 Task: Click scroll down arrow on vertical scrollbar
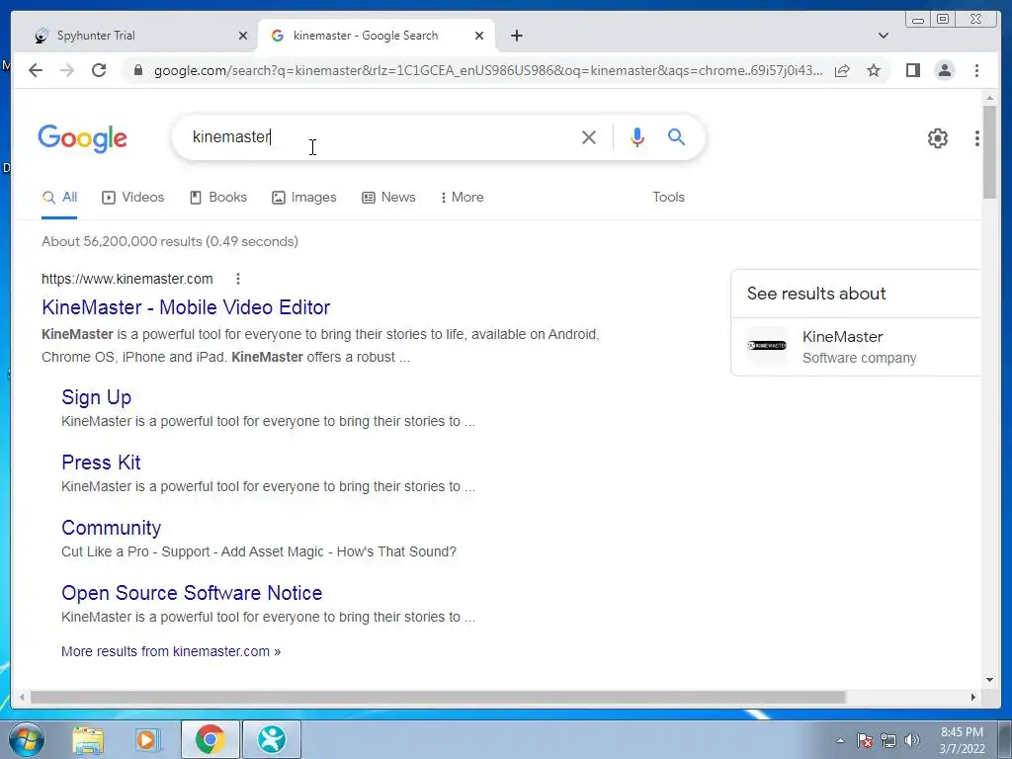pos(989,680)
